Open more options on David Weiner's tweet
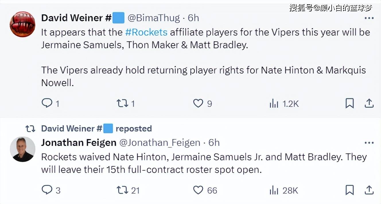 (x=369, y=18)
